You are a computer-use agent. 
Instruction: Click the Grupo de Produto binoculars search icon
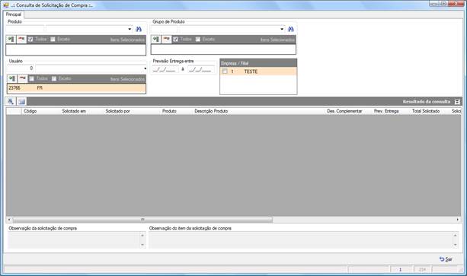click(x=291, y=29)
